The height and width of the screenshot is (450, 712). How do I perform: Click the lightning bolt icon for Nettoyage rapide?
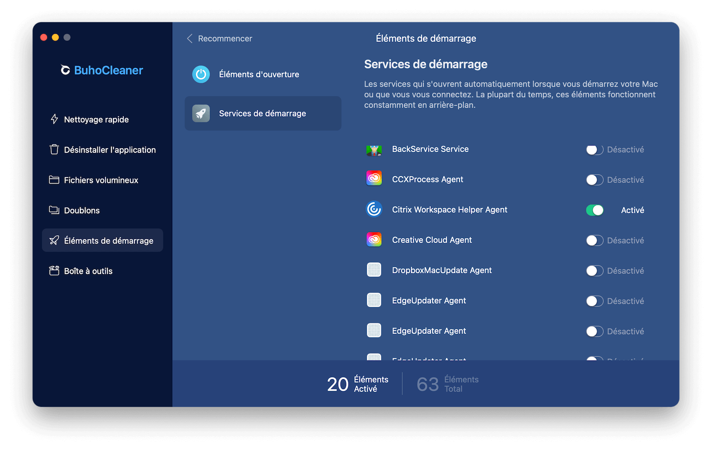[x=54, y=119]
